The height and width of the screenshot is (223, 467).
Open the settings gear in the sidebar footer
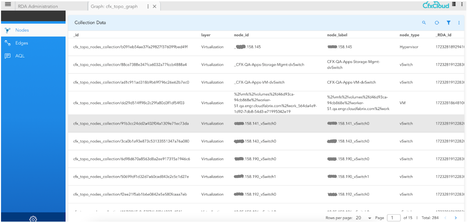(33, 219)
